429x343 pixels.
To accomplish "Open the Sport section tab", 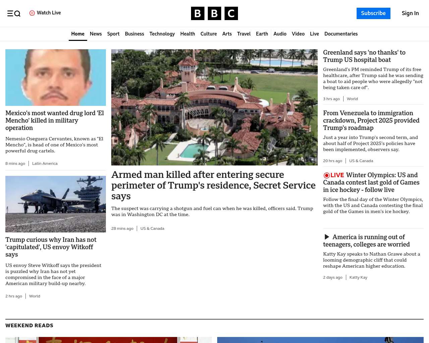I will [113, 34].
